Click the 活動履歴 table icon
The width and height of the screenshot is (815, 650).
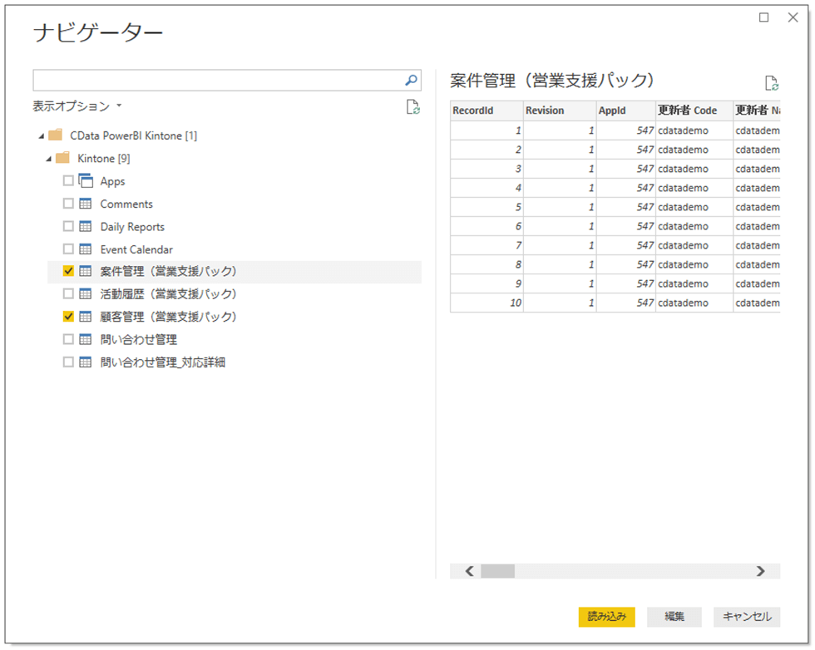click(86, 294)
